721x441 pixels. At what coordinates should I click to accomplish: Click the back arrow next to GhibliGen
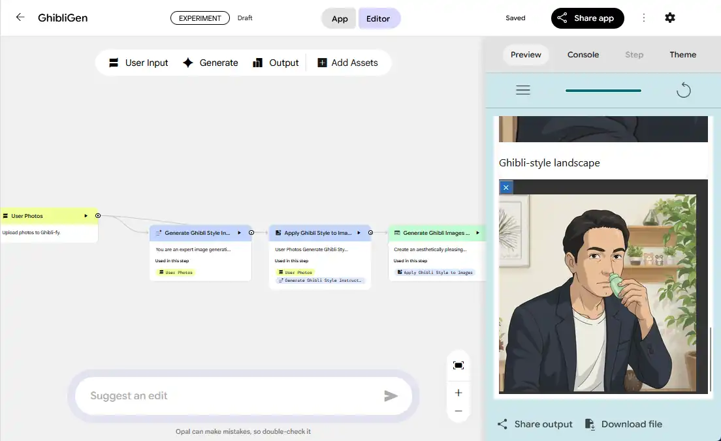pyautogui.click(x=20, y=18)
